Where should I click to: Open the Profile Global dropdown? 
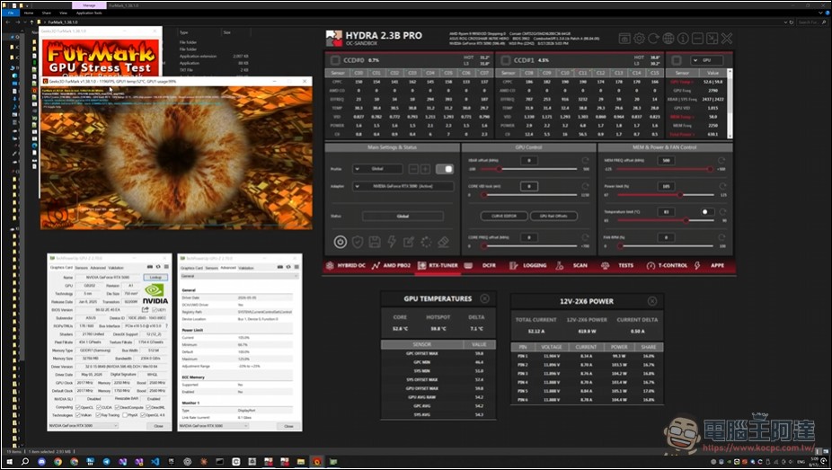coord(377,169)
